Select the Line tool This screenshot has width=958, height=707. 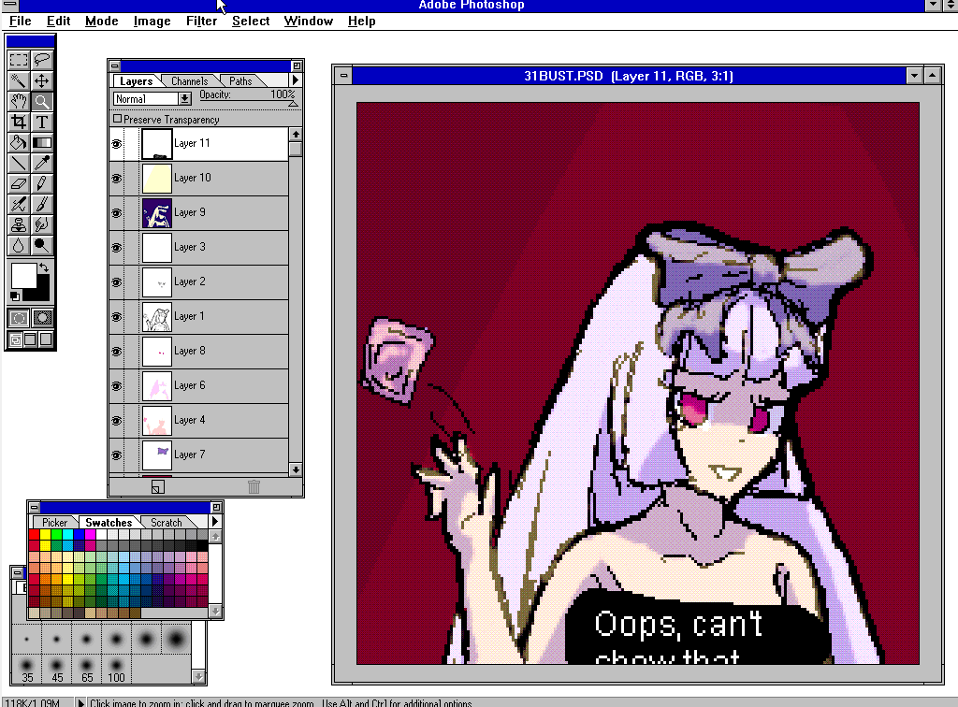point(19,163)
